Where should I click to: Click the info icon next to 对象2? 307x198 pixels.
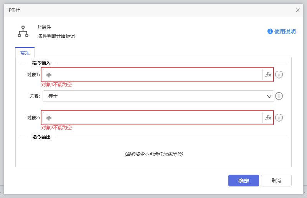279,118
